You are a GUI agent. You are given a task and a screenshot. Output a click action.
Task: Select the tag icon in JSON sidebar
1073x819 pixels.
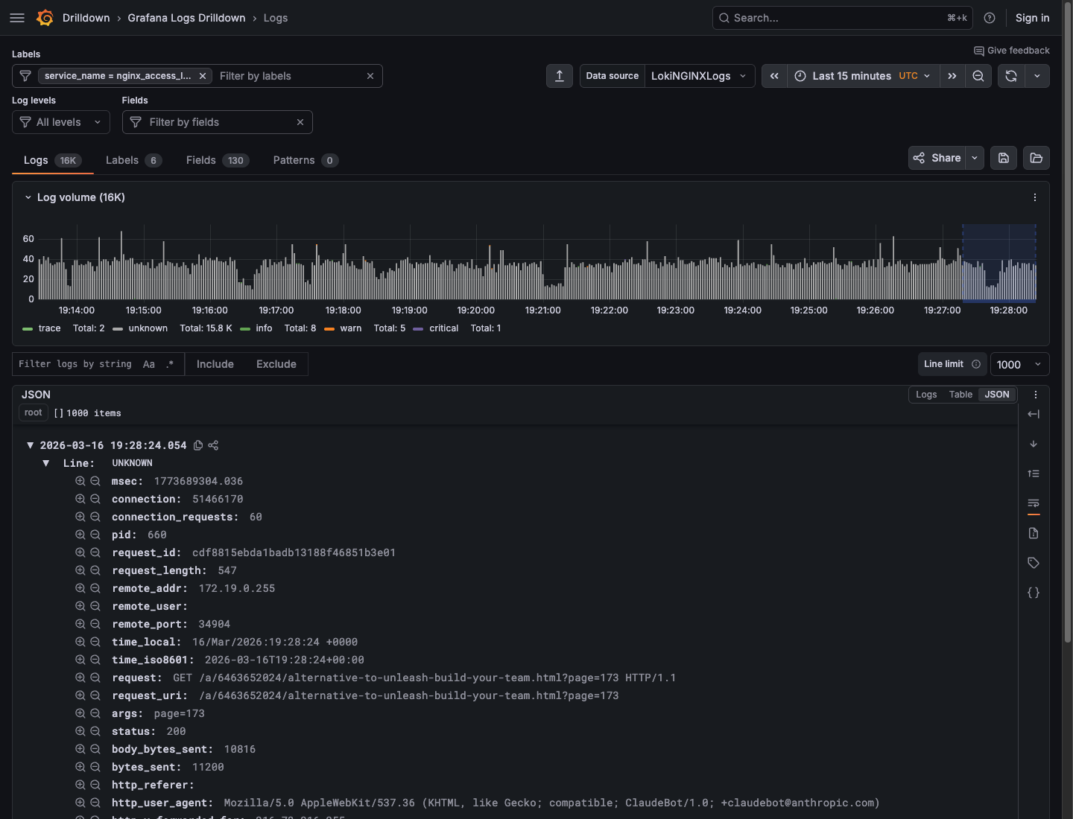pyautogui.click(x=1034, y=563)
